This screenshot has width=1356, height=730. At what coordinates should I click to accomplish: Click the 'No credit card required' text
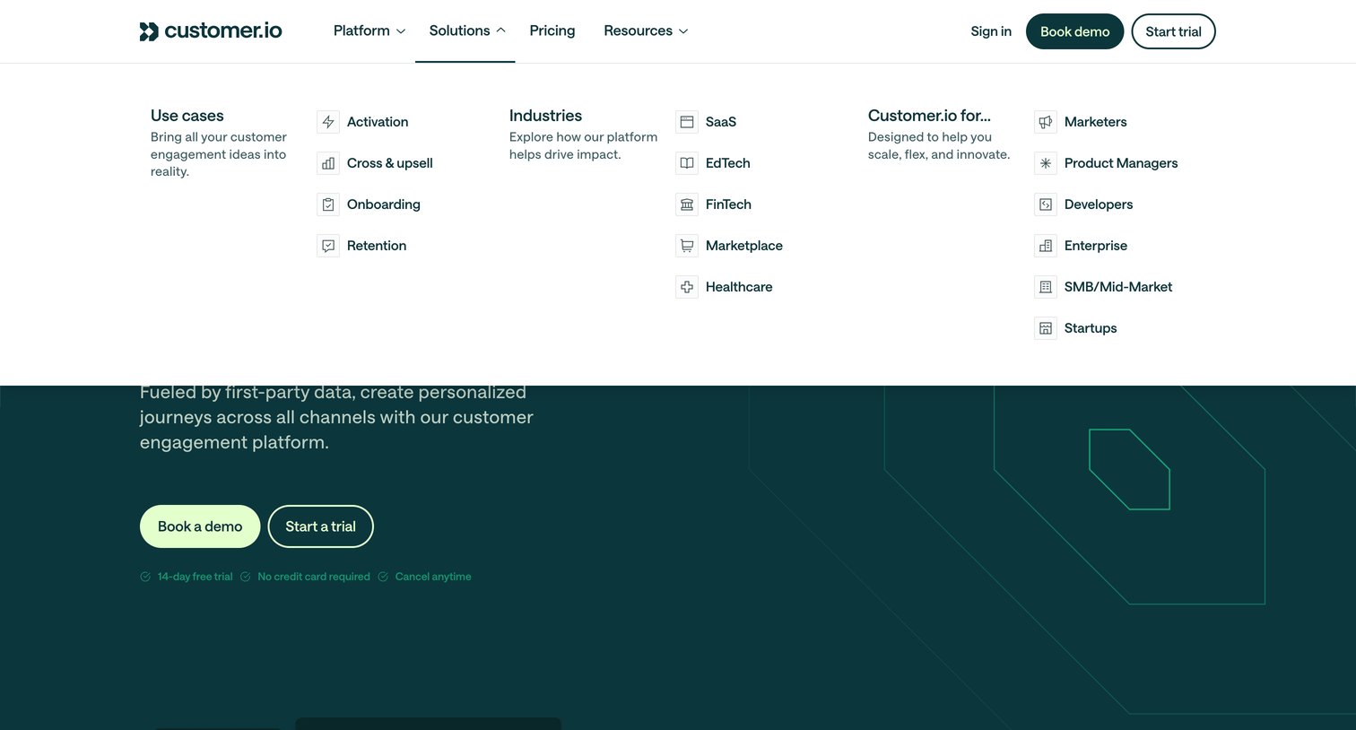tap(314, 577)
